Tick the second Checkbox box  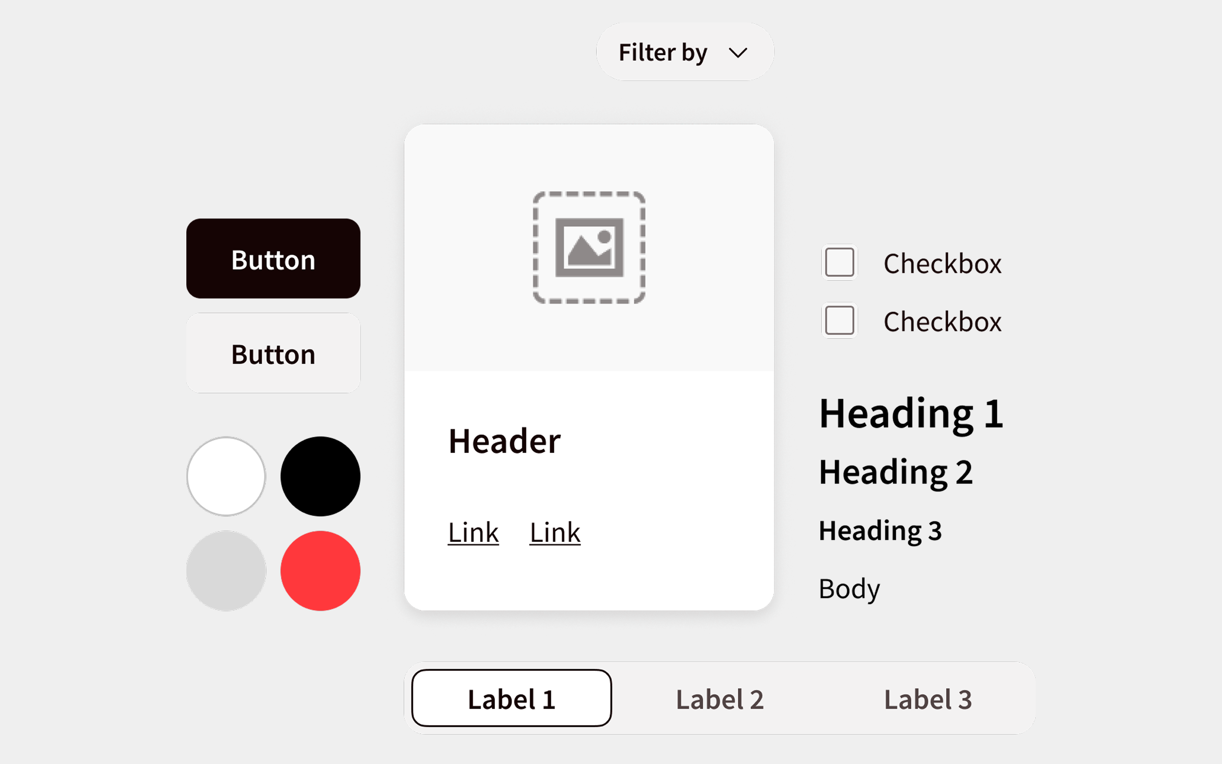840,320
